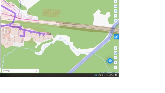Open the map layers panel icon

pos(115,1)
